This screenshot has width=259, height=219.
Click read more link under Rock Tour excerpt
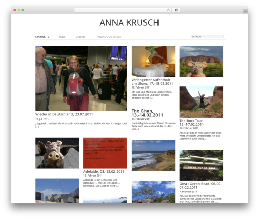tap(205, 139)
